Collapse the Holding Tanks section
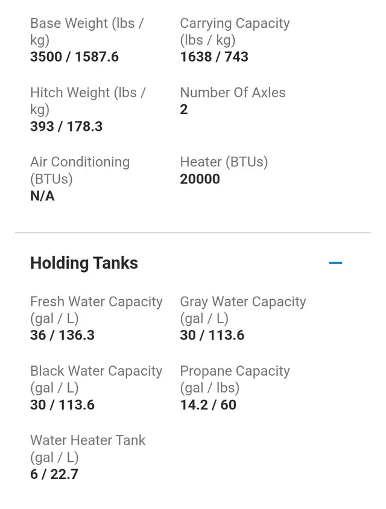Screen dimensions: 386x509 [x=335, y=263]
